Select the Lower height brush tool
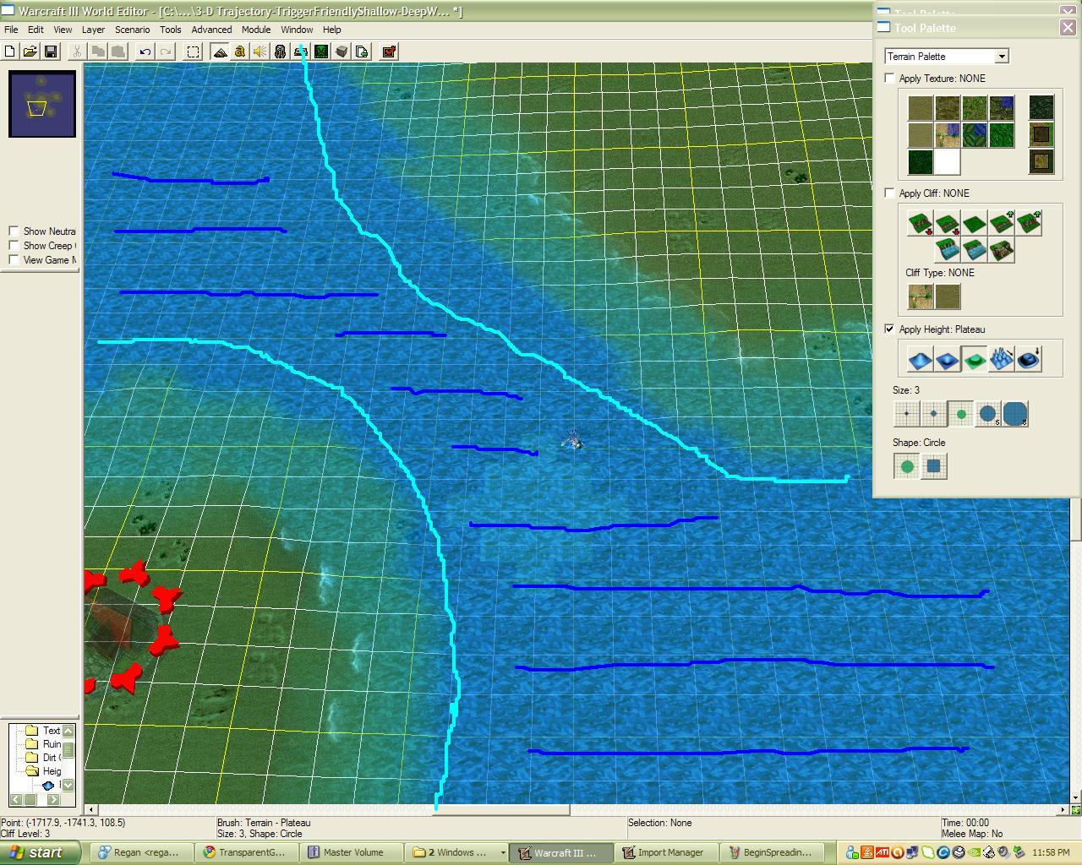 click(x=947, y=360)
